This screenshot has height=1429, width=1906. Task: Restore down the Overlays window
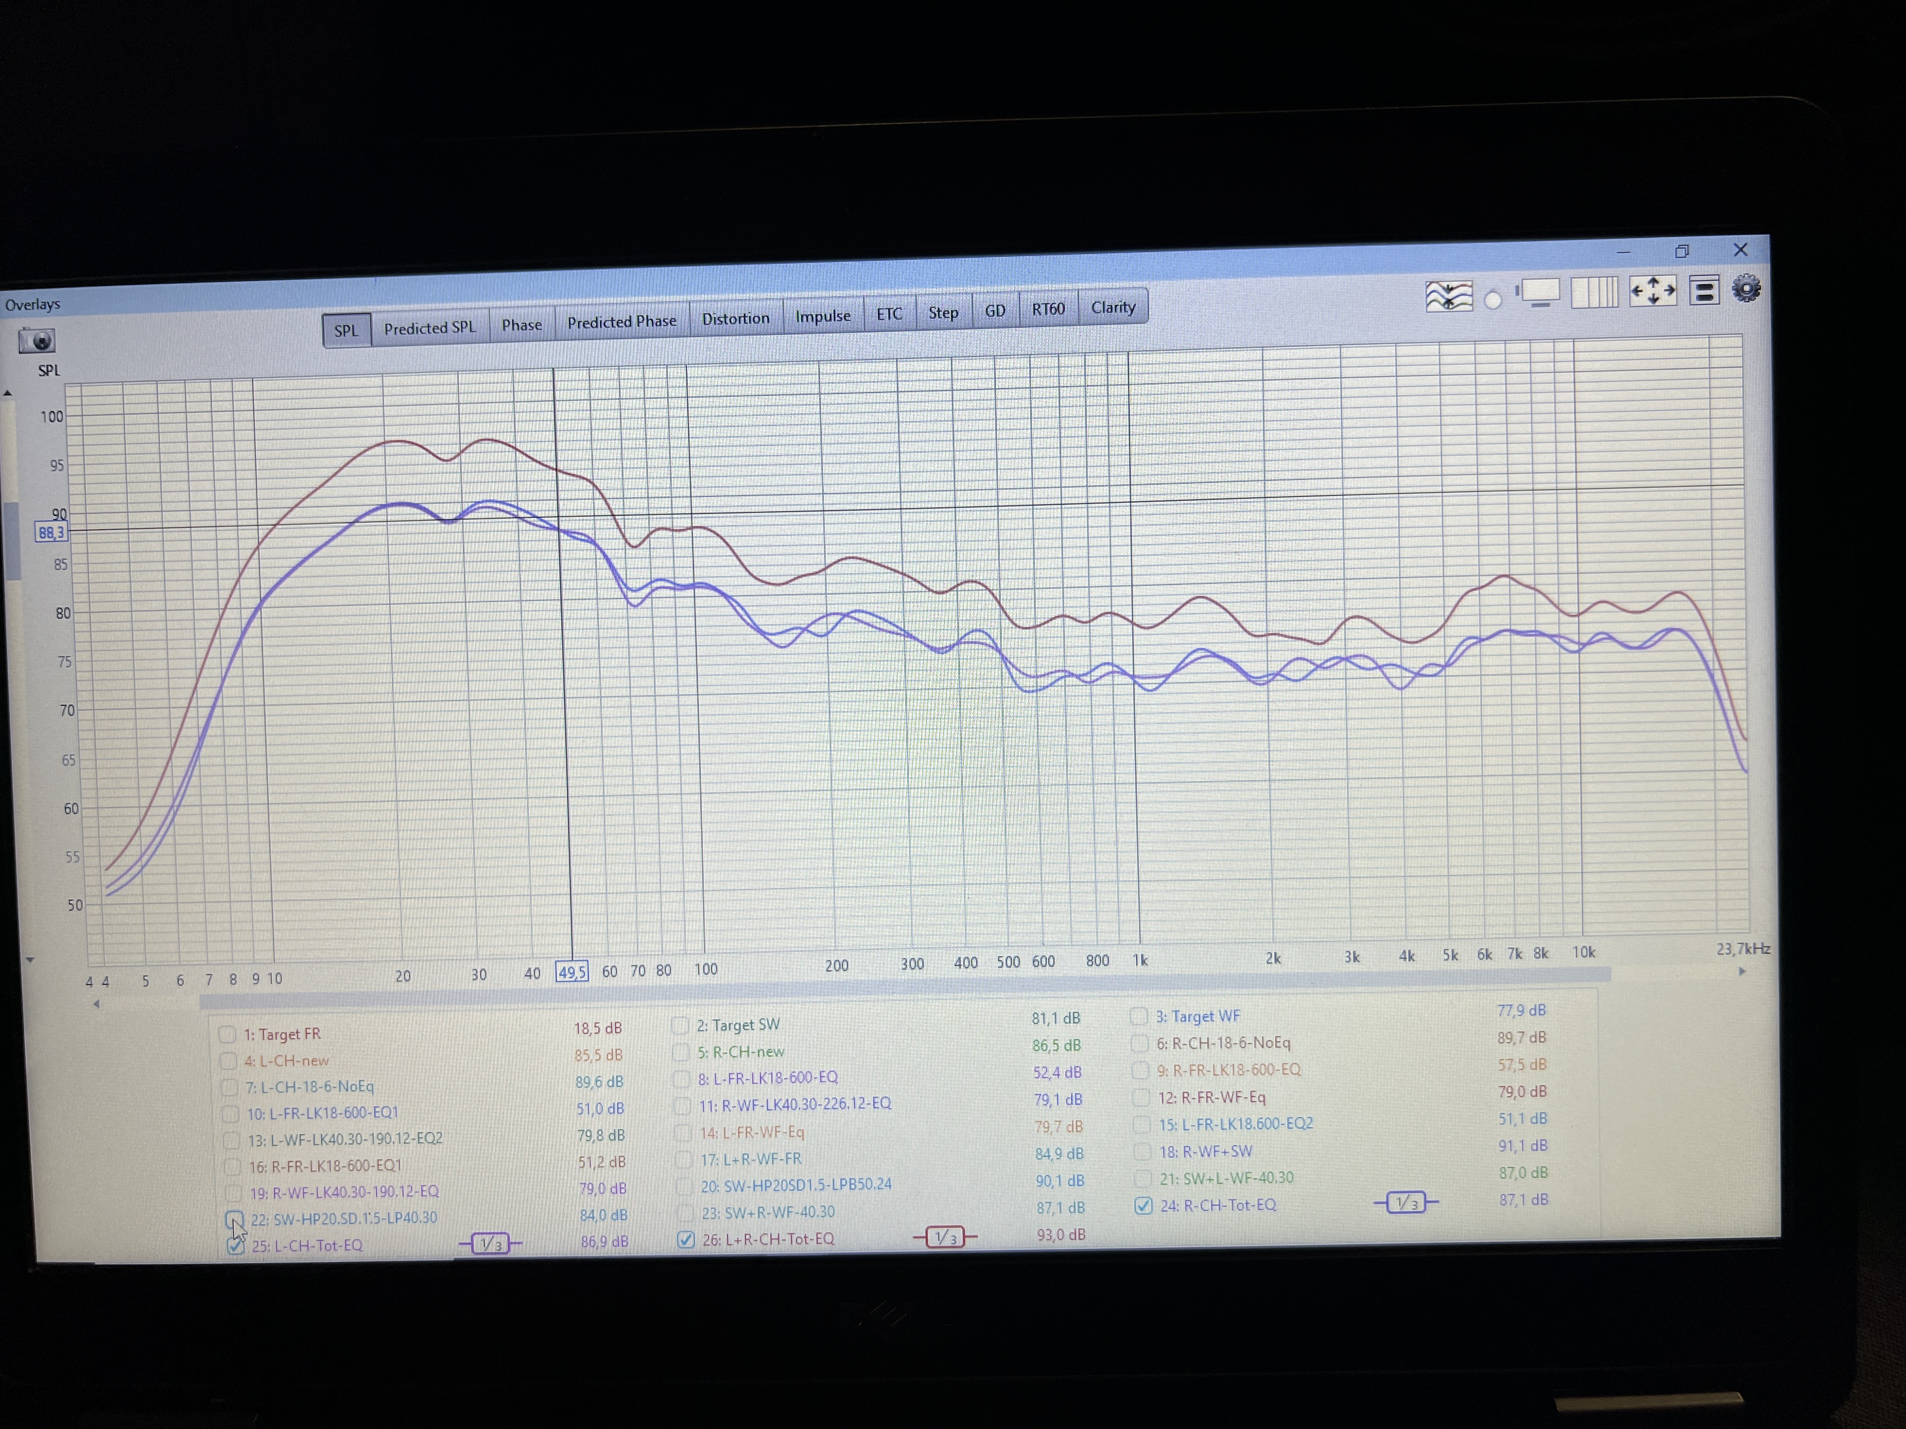click(x=1681, y=251)
